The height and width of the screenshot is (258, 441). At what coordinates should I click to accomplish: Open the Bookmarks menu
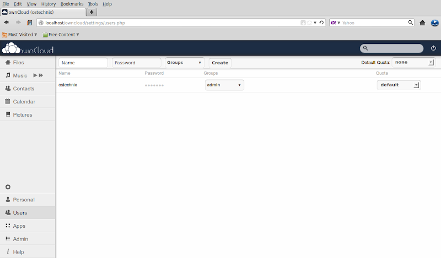(x=72, y=4)
